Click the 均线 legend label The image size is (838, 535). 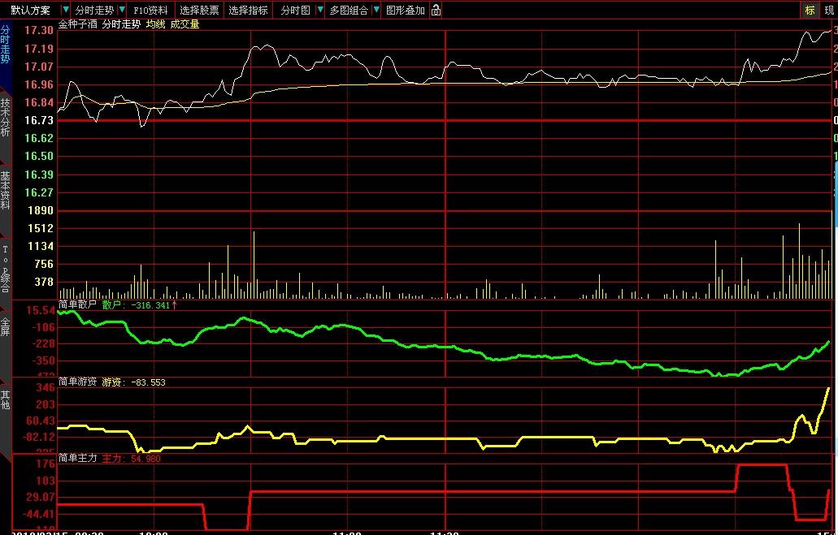[x=154, y=25]
